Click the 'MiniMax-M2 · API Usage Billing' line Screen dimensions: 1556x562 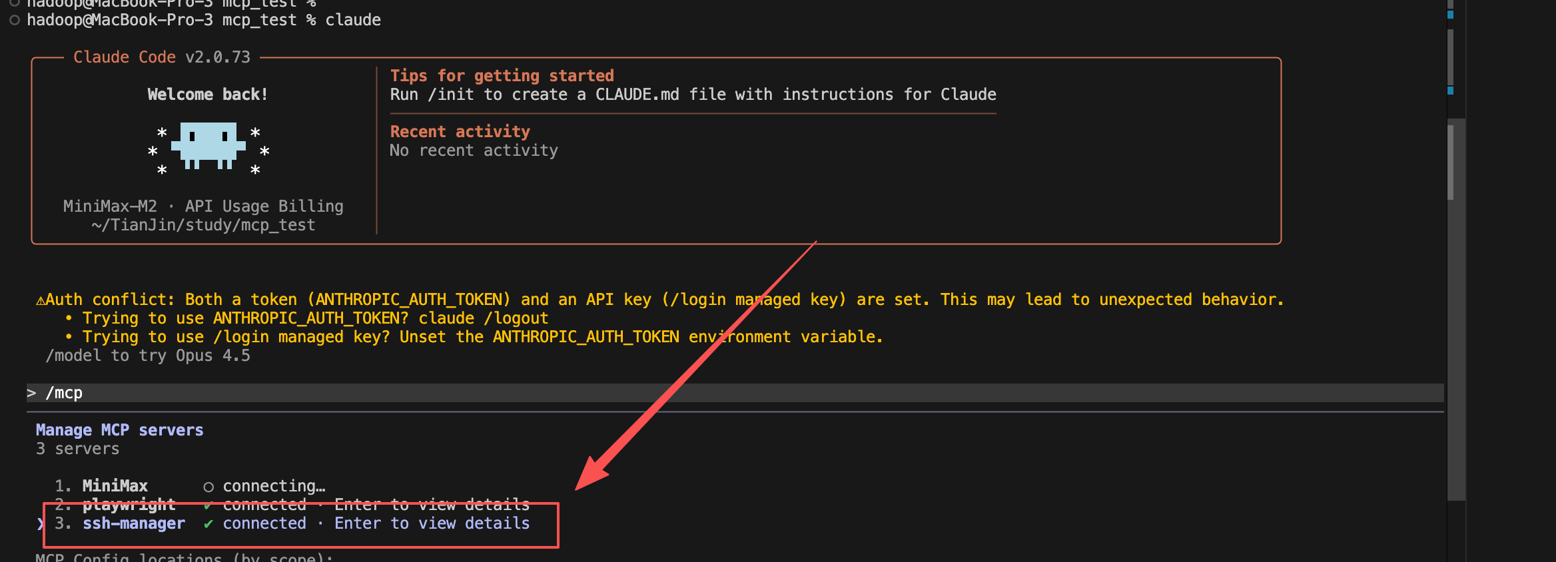coord(203,206)
